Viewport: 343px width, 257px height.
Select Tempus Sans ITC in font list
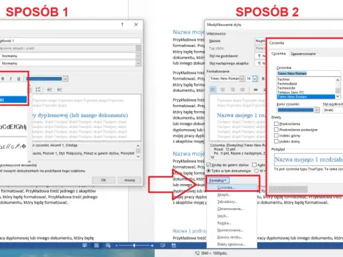pyautogui.click(x=305, y=92)
